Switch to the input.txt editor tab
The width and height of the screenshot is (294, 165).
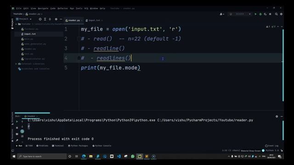tap(94, 20)
